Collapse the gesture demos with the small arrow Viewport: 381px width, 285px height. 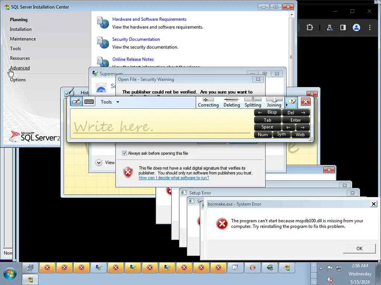point(286,105)
